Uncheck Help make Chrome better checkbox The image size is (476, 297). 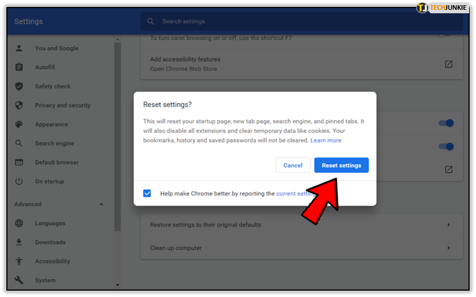147,194
